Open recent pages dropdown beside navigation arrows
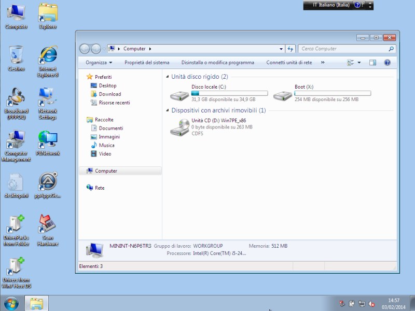This screenshot has height=311, width=415. tap(104, 49)
